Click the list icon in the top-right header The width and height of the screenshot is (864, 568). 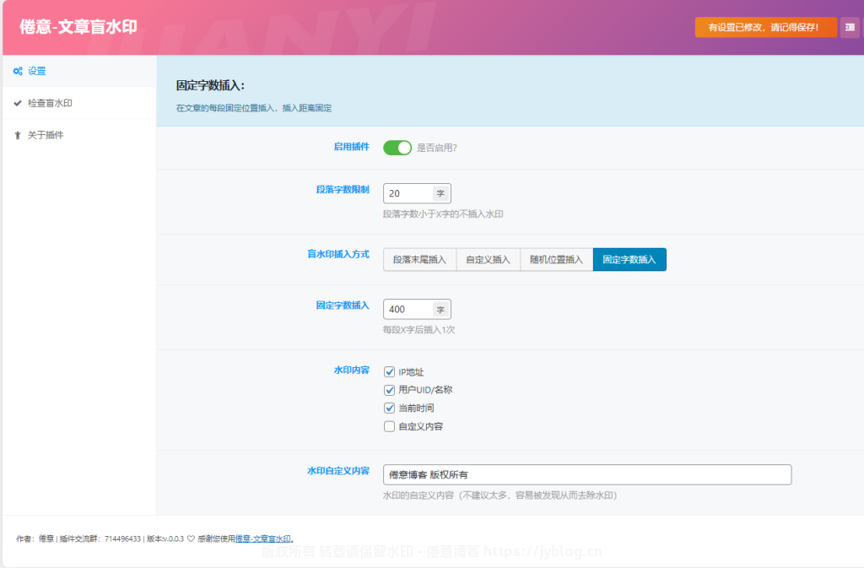(x=850, y=27)
